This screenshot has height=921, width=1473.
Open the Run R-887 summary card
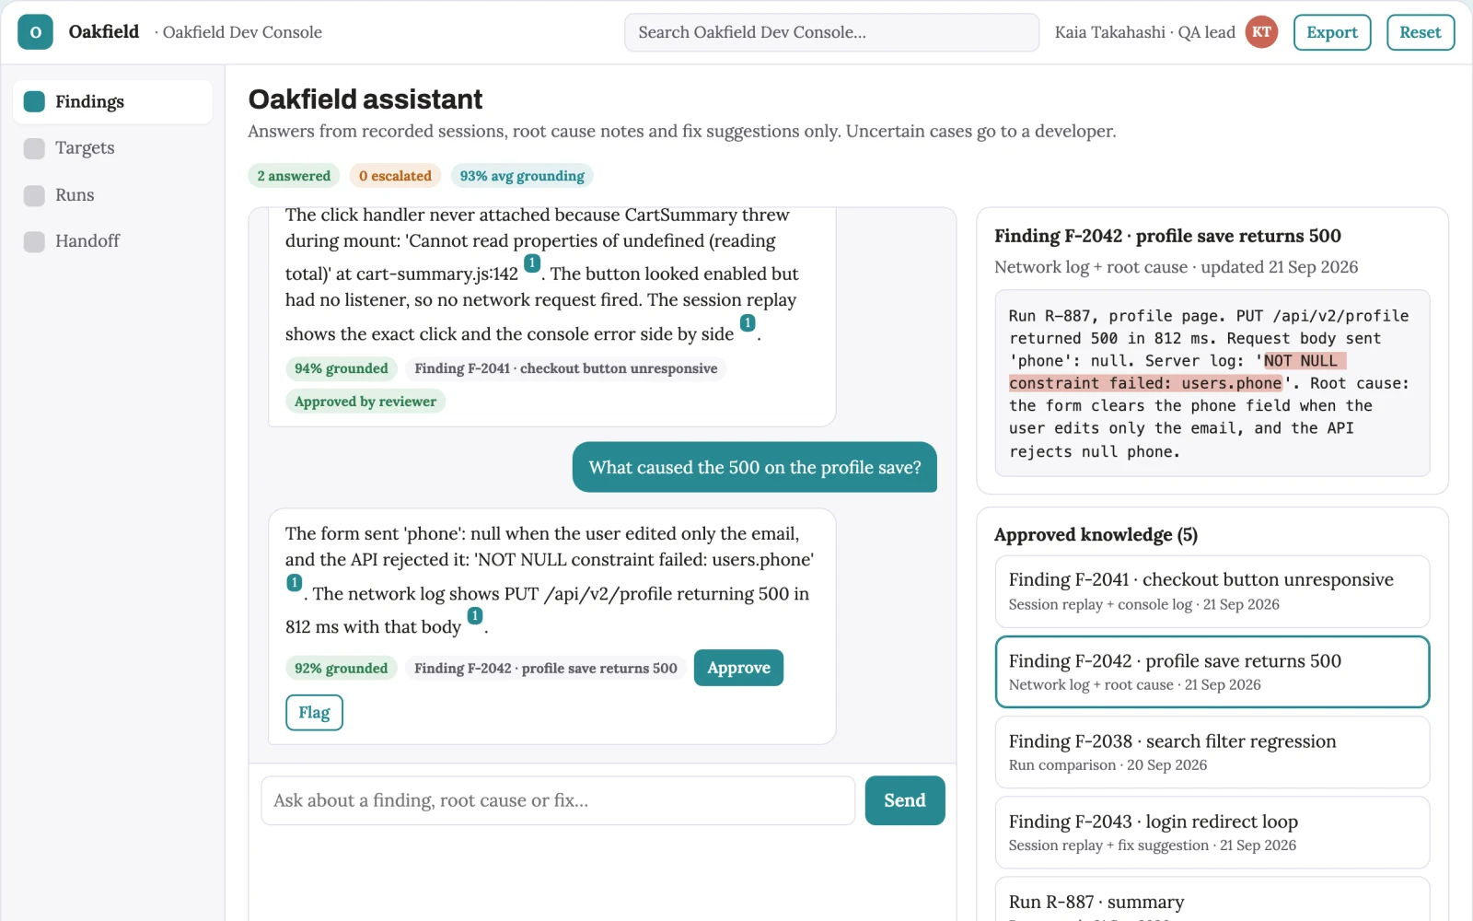click(1212, 900)
